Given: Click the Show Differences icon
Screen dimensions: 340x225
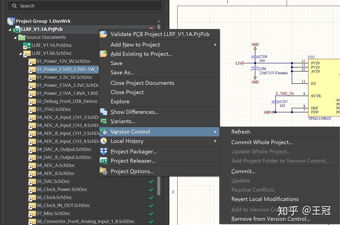Looking at the screenshot, I should (x=103, y=112).
